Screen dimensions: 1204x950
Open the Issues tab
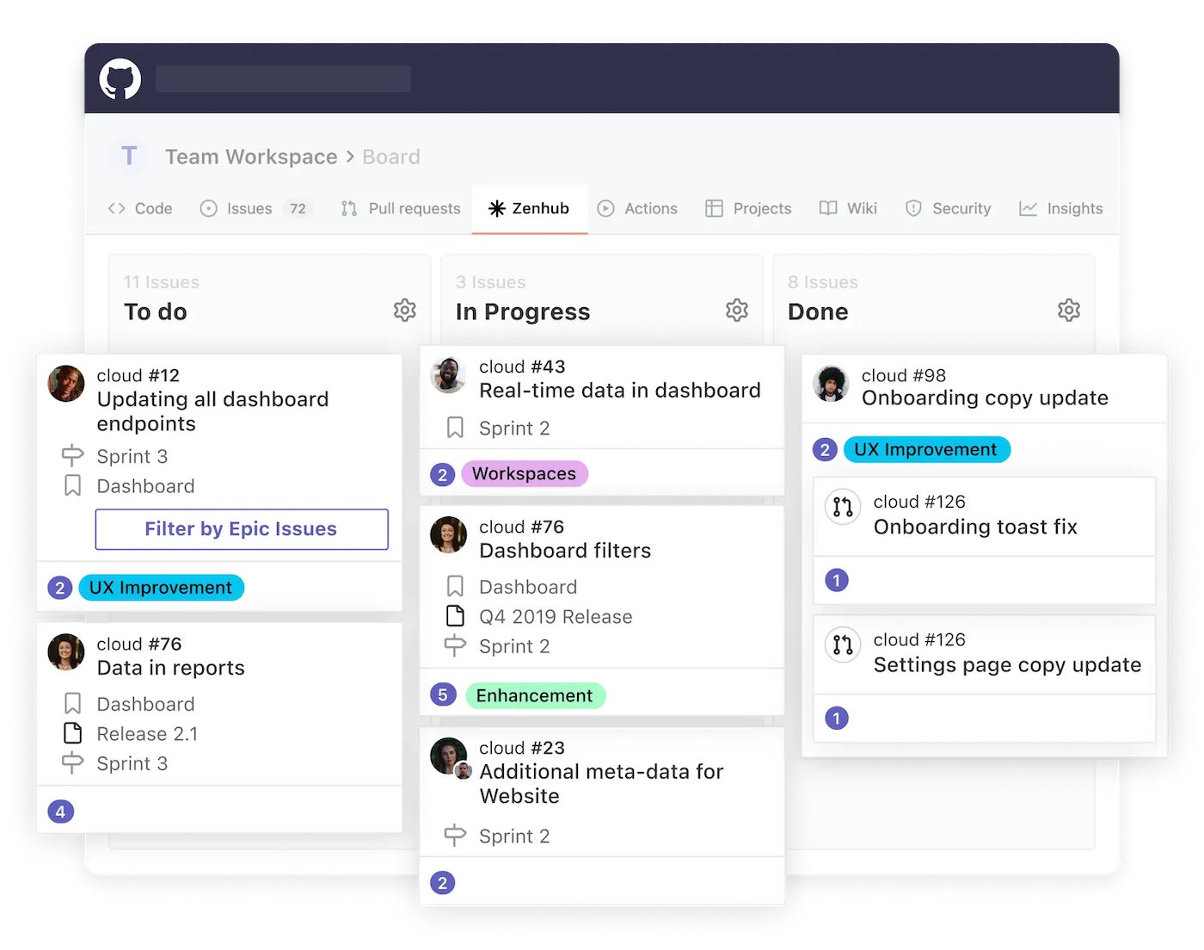(255, 208)
